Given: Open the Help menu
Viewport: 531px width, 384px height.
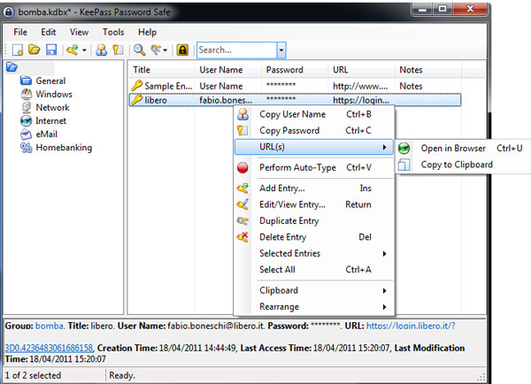Looking at the screenshot, I should [x=147, y=32].
